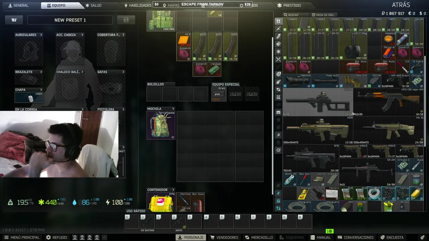Select the MDR rifle in stash
Screen dimensions: 429x241
(x=318, y=130)
